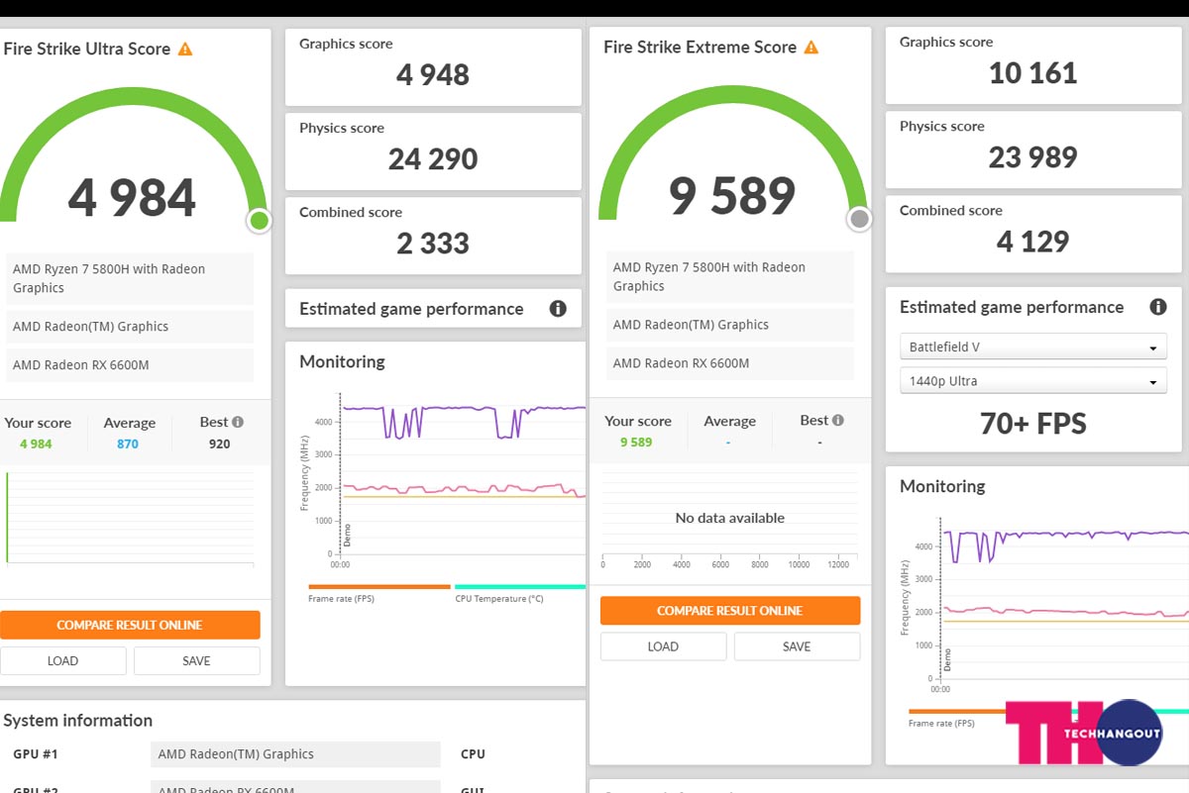Open info icon beside left Estimated game performance
1189x793 pixels.
tap(558, 309)
